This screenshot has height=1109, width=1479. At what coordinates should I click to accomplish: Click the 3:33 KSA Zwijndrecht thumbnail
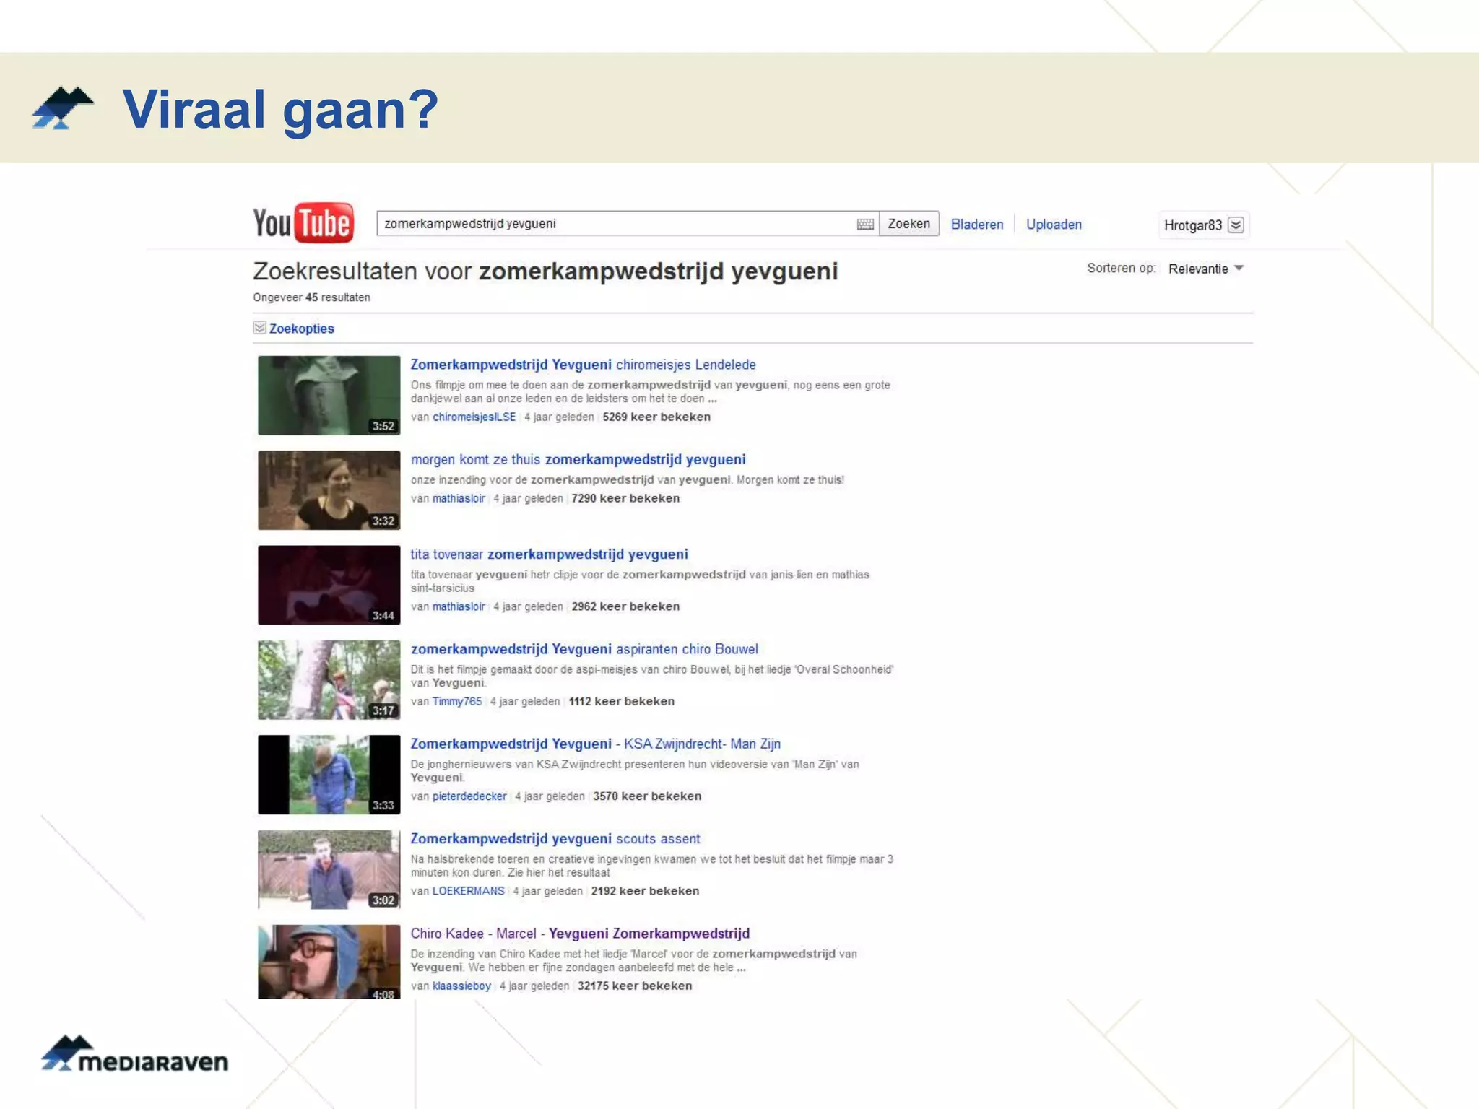coord(329,775)
